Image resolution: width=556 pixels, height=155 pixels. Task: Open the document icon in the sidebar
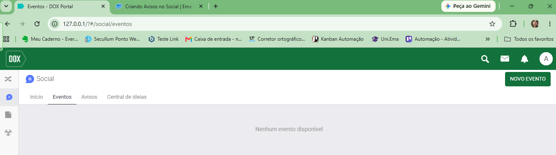[x=8, y=115]
